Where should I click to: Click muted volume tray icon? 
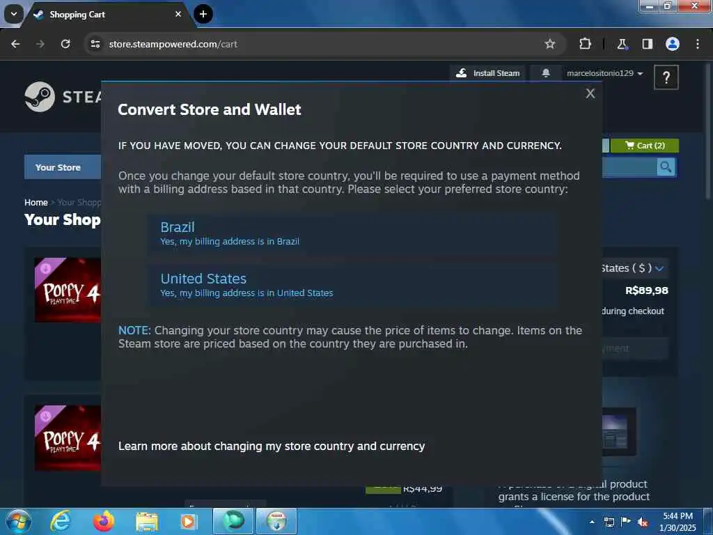pos(643,522)
